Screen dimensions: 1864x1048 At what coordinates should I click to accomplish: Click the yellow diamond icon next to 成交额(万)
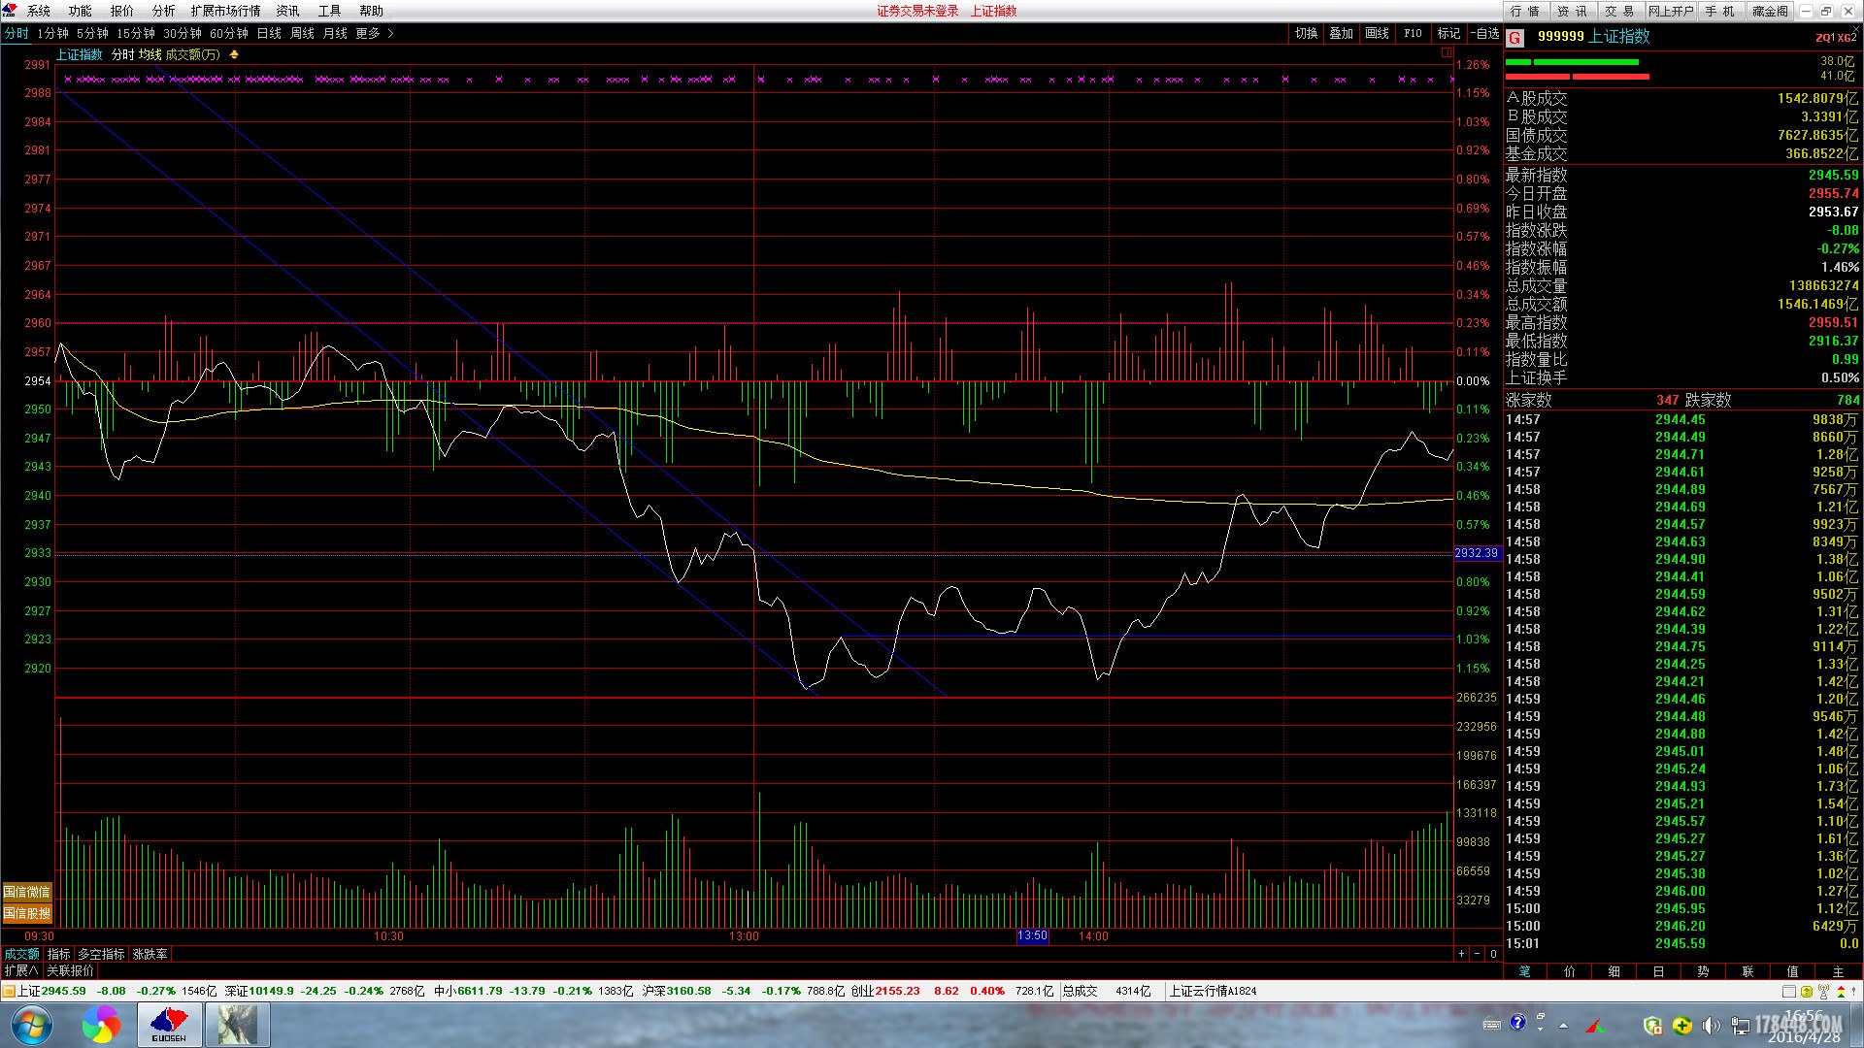(234, 54)
